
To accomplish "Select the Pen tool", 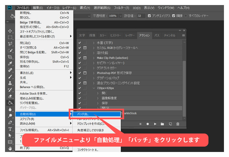I will click(10, 122).
